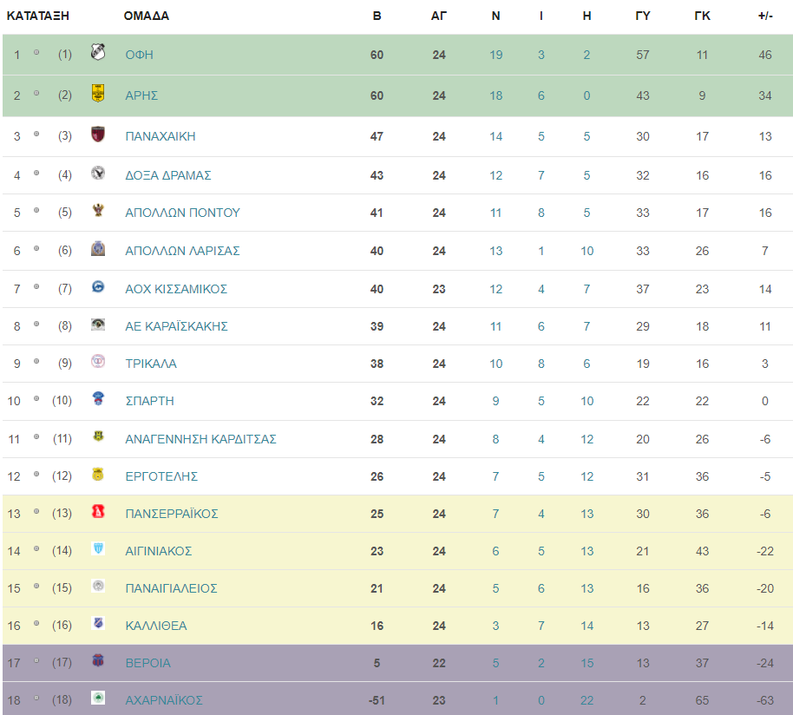Screen dimensions: 793x715
Task: Click ΑΧΑΡΝΑΪΚΟΣ losses number 22
Action: tap(587, 700)
